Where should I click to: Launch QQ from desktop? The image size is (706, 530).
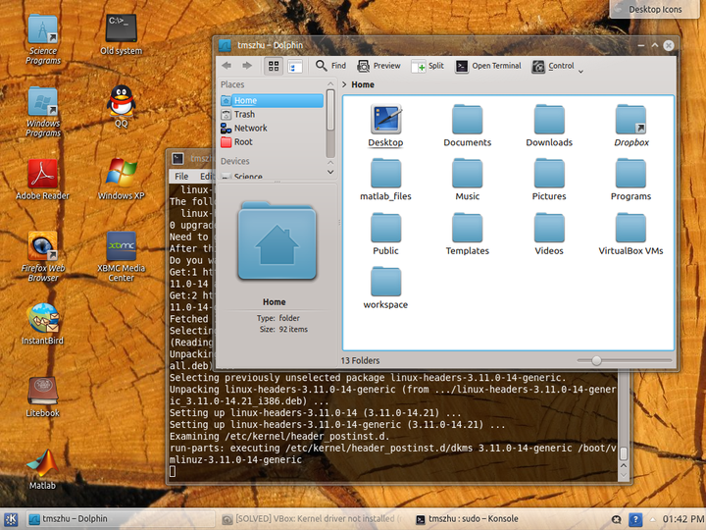[x=122, y=107]
